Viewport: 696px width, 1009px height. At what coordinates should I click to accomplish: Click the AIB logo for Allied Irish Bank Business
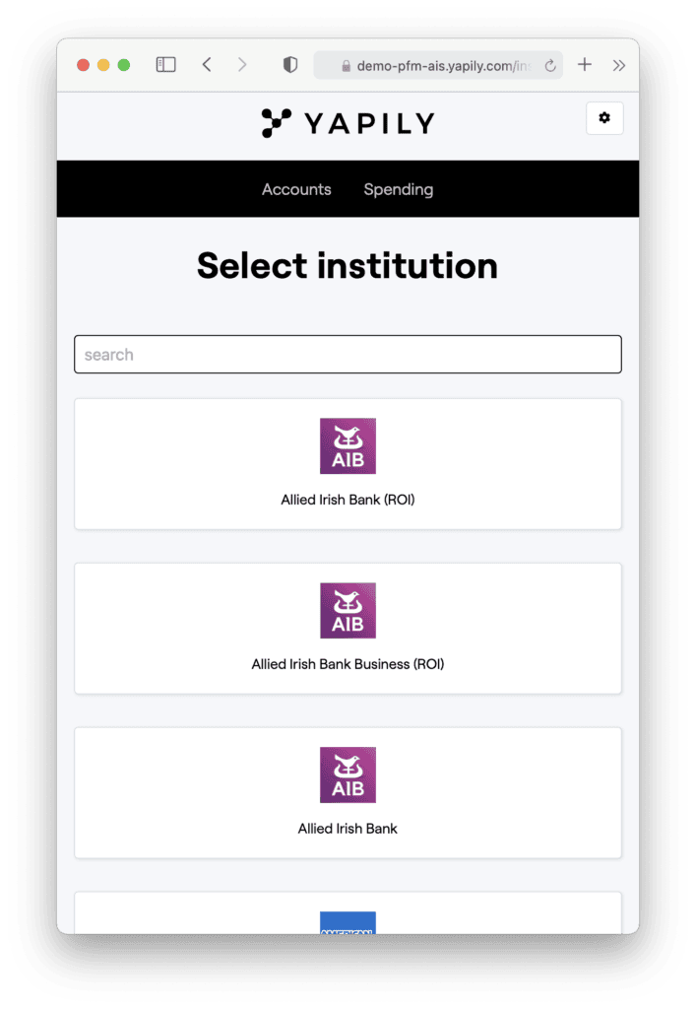[x=348, y=611]
